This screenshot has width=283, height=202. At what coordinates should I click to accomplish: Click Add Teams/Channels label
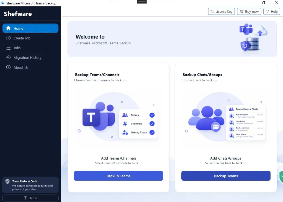119,158
